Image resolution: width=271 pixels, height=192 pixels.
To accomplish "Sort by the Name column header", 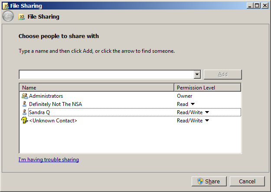I will [x=97, y=87].
